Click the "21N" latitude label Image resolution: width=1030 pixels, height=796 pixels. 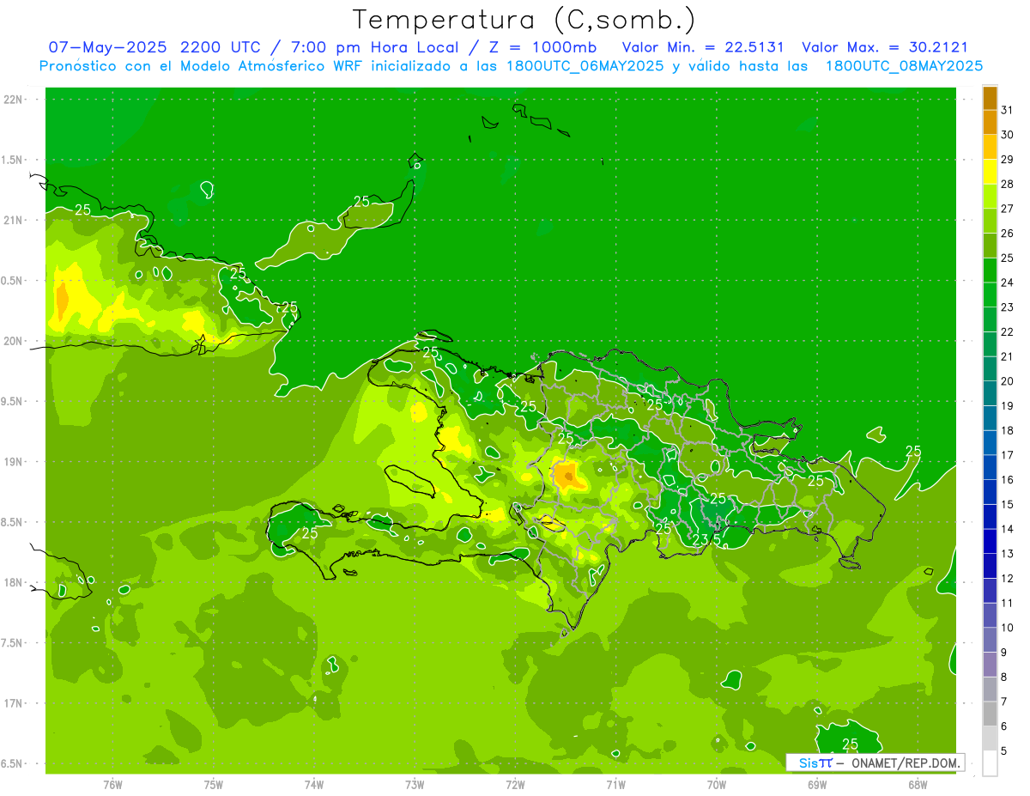coord(13,221)
